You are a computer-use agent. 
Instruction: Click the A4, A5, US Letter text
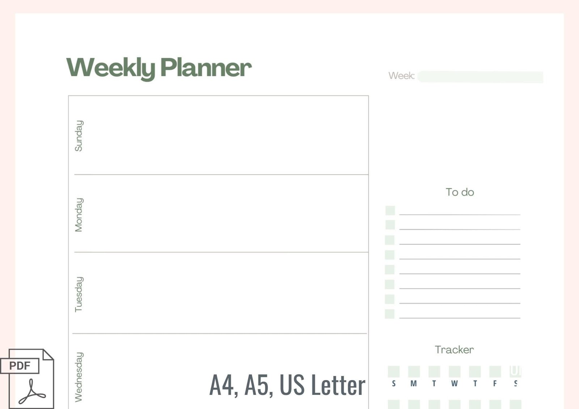(x=288, y=385)
